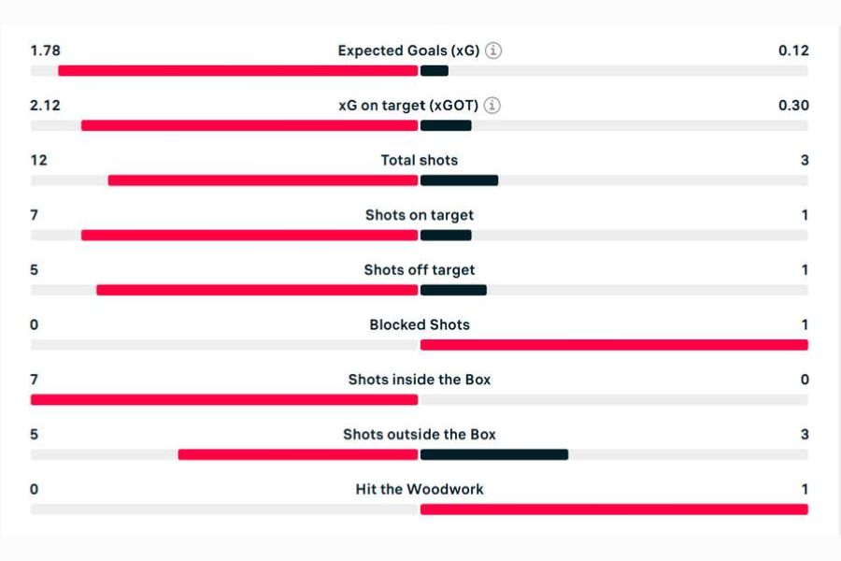841x561 pixels.
Task: Click the red Hit the Woodwork bar
Action: click(614, 510)
